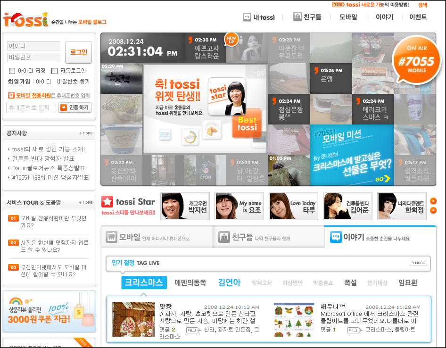This screenshot has width=446, height=348.
Task: Expand 공지사항 with MORE link
Action: (x=86, y=133)
